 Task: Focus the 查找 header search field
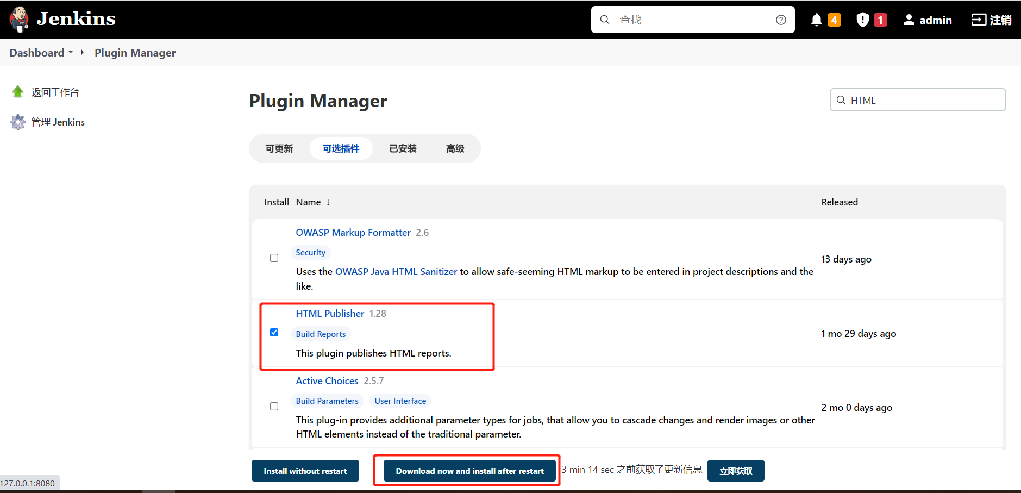(x=693, y=20)
